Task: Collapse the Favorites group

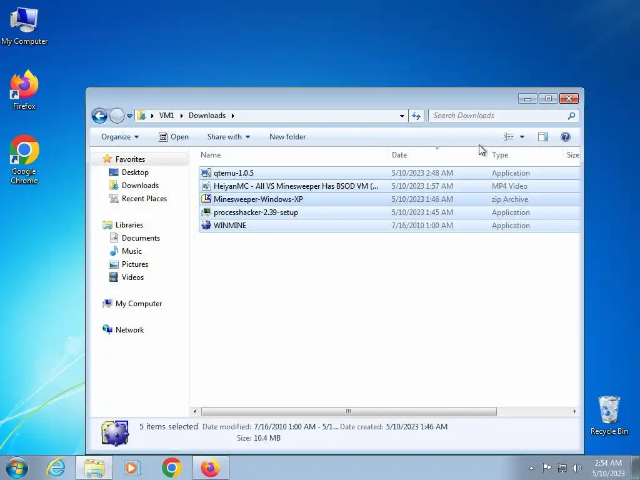Action: [x=130, y=159]
